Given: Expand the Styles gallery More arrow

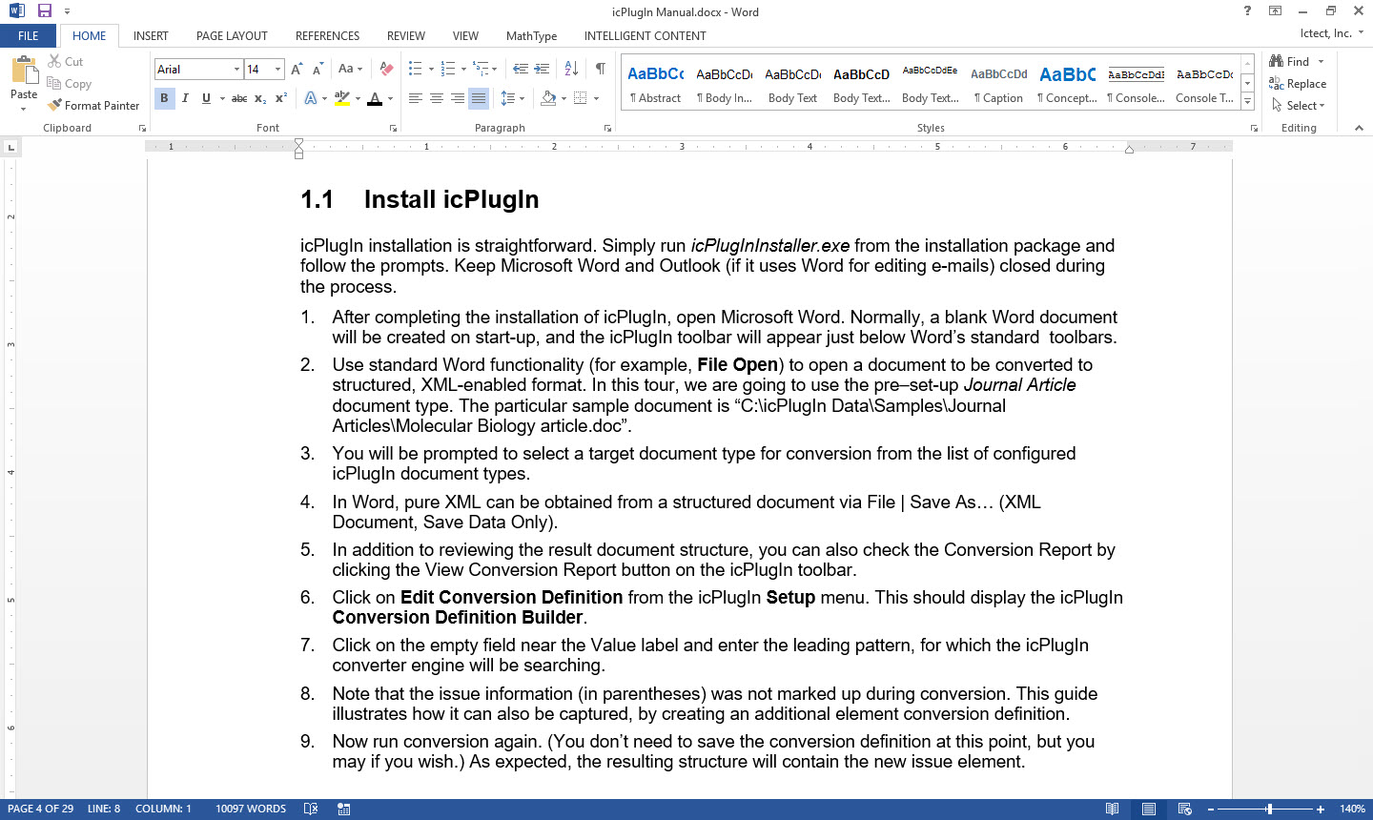Looking at the screenshot, I should (1247, 102).
